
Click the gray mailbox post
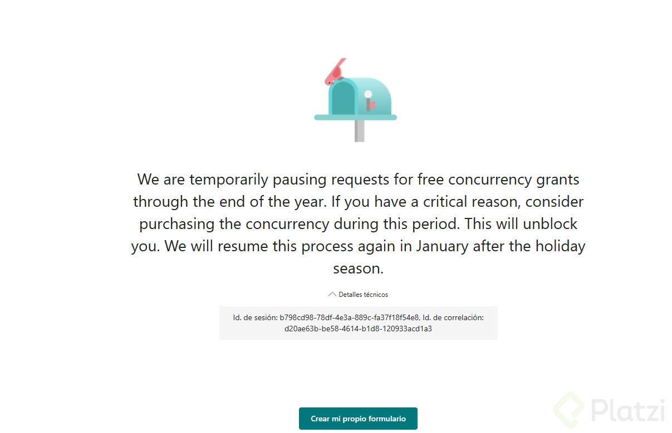[360, 131]
